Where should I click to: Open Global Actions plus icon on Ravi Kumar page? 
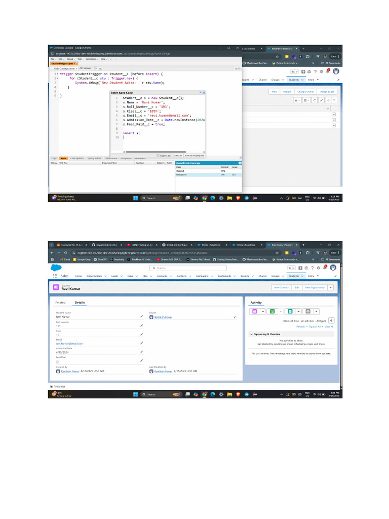(300, 268)
